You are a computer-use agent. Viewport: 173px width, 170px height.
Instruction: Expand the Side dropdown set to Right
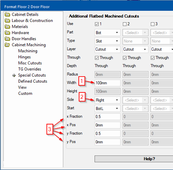click(x=107, y=100)
